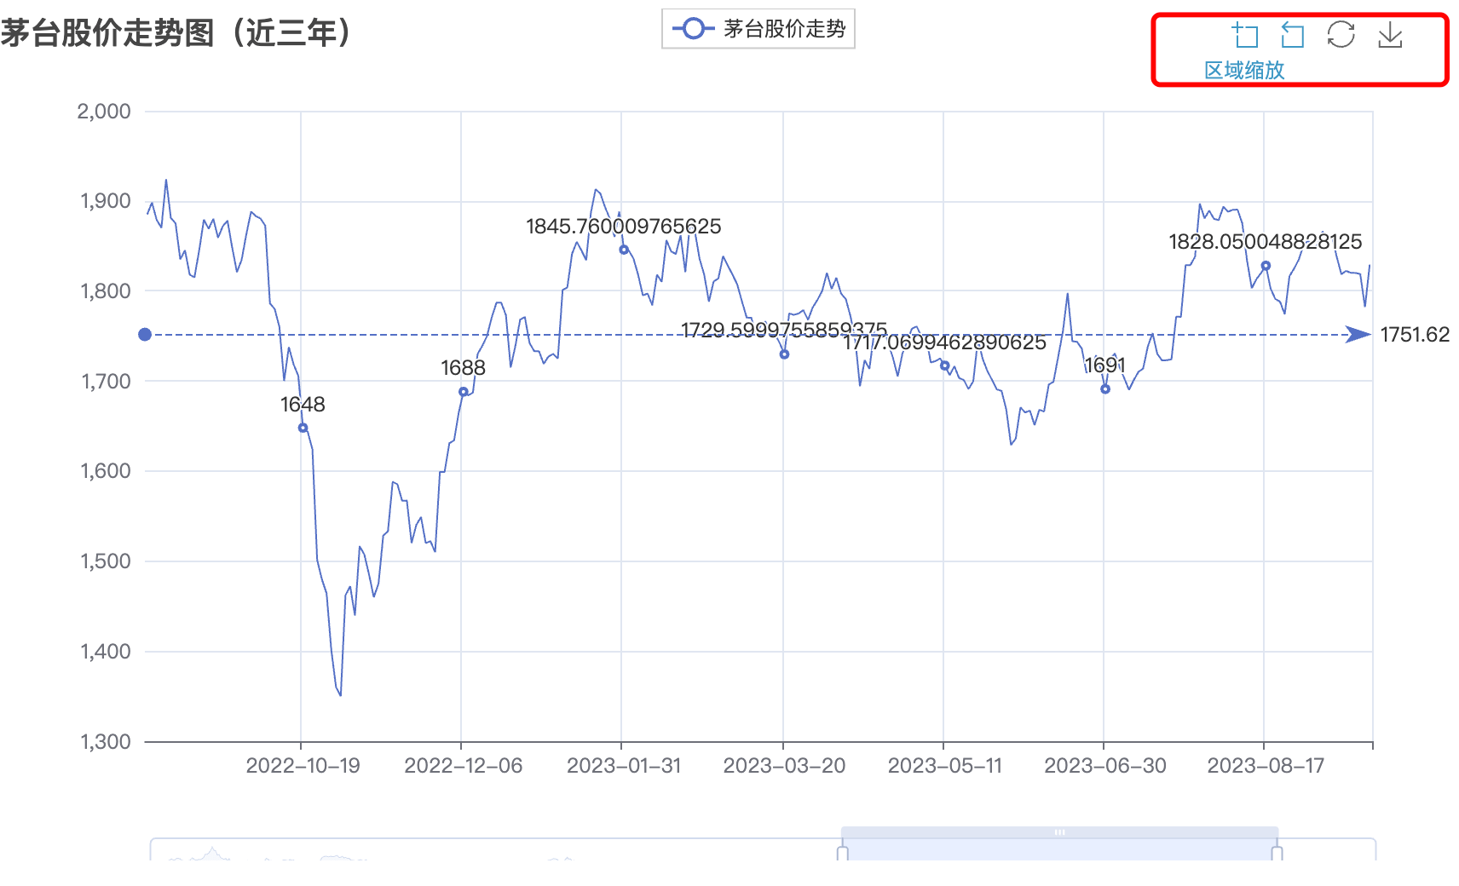1459x886 pixels.
Task: Click the left handle of the zoom slider
Action: point(843,853)
